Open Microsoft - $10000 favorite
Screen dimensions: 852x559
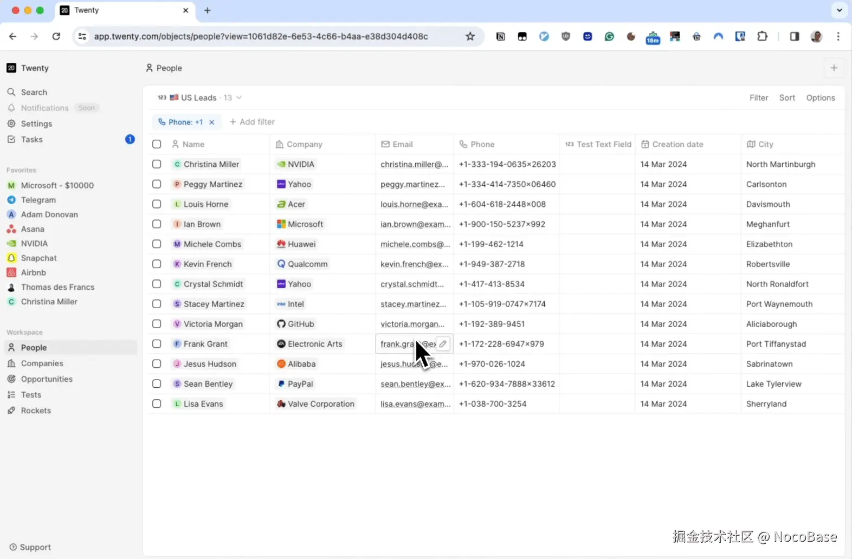pyautogui.click(x=57, y=185)
